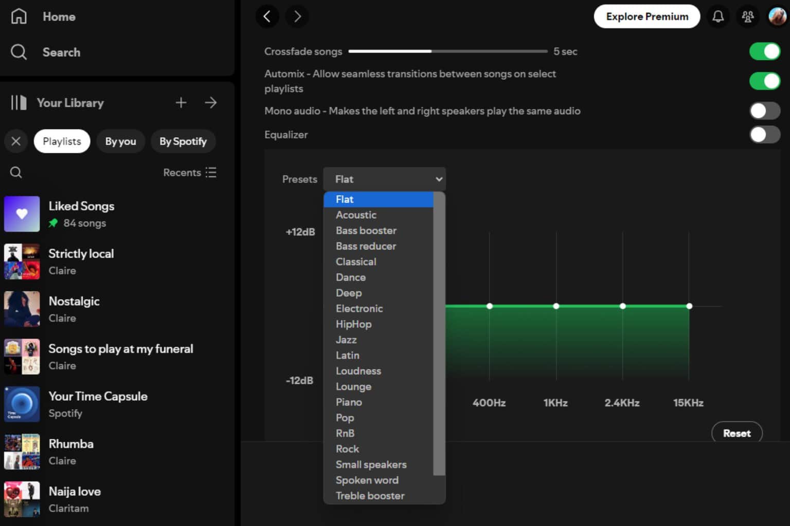Open the profile avatar menu
Viewport: 790px width, 526px height.
(x=777, y=16)
